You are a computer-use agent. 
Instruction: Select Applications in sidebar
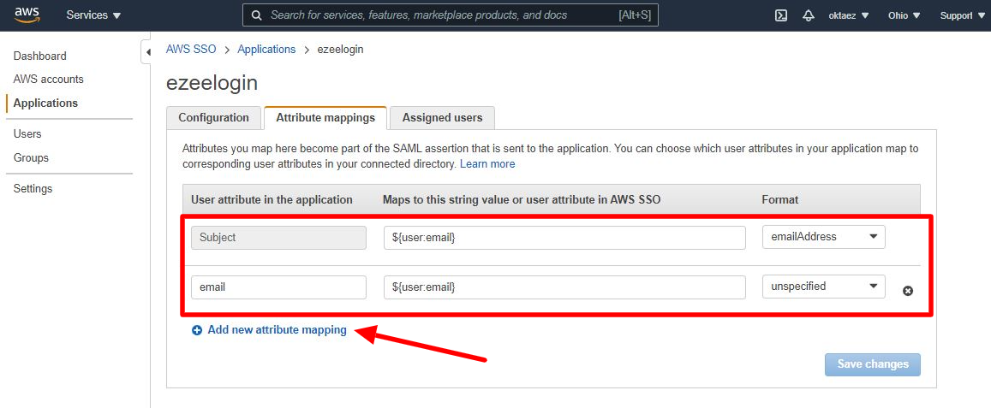click(45, 103)
